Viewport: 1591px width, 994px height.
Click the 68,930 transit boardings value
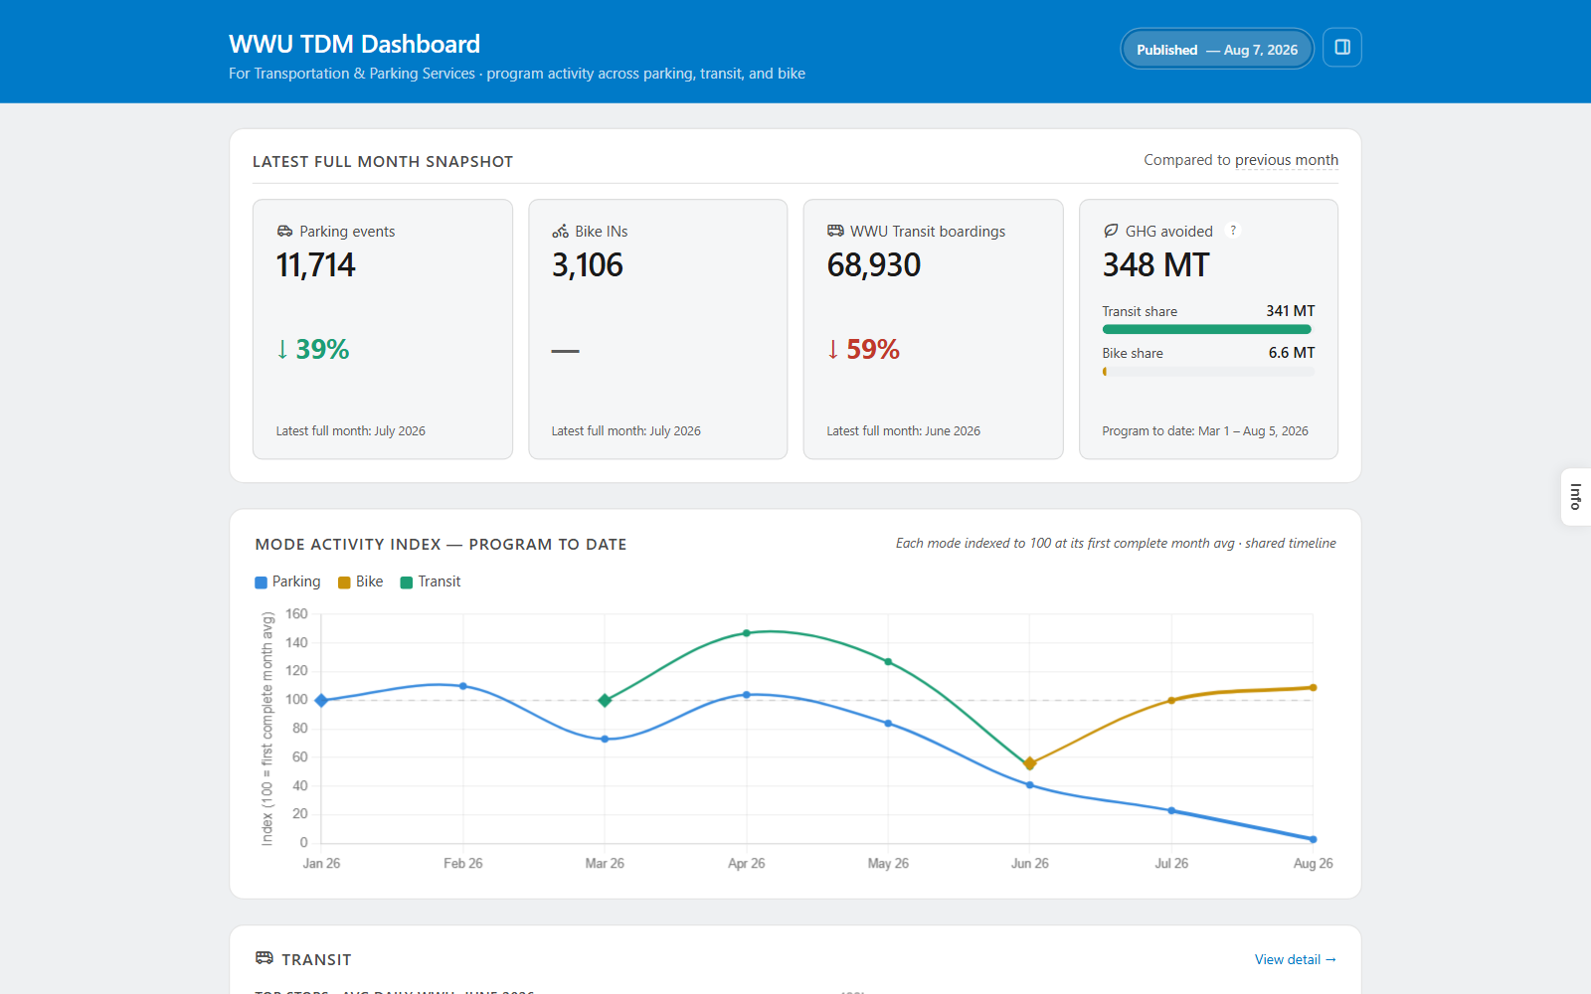(x=874, y=265)
